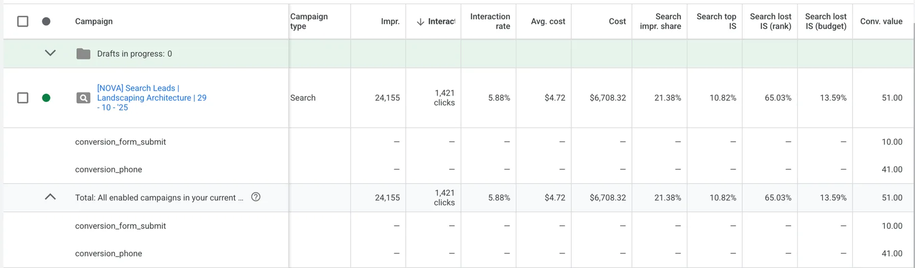
Task: Click Search campaign type cell
Action: pyautogui.click(x=303, y=98)
